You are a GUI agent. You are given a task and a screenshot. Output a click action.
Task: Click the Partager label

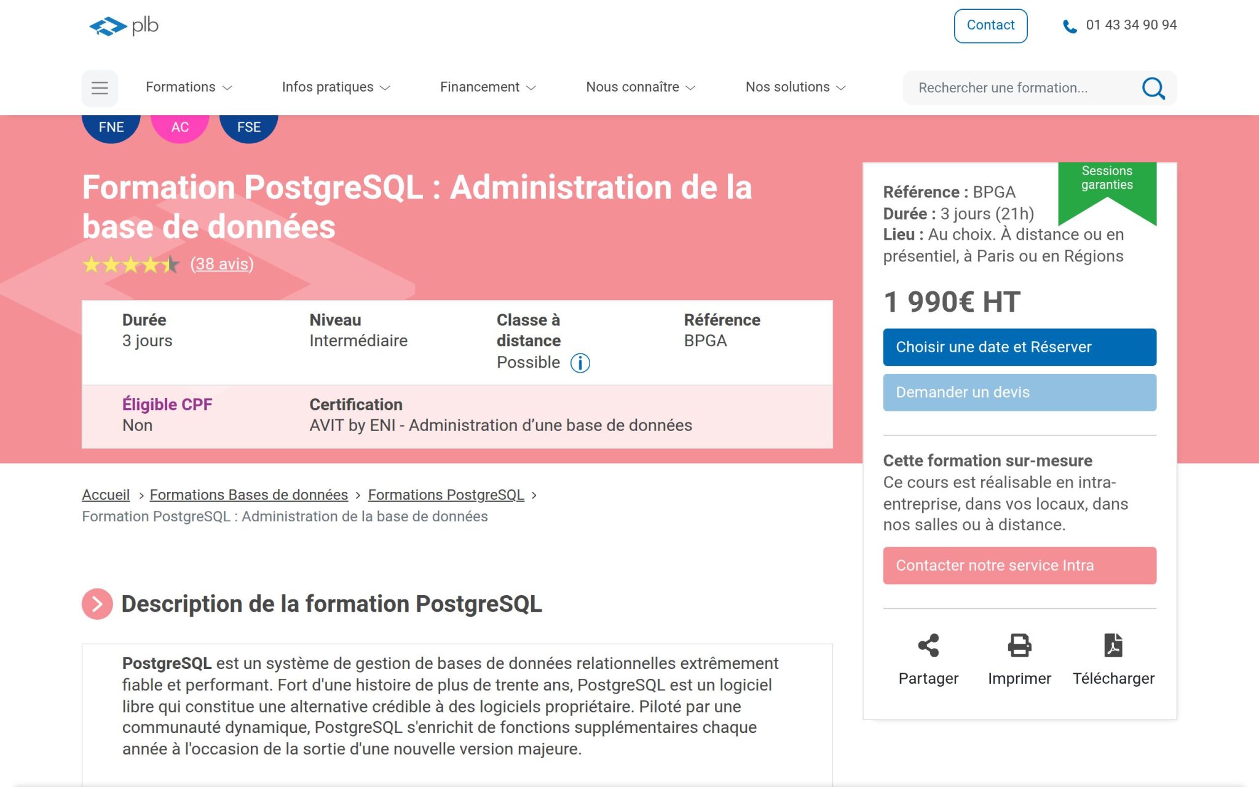[x=928, y=679]
